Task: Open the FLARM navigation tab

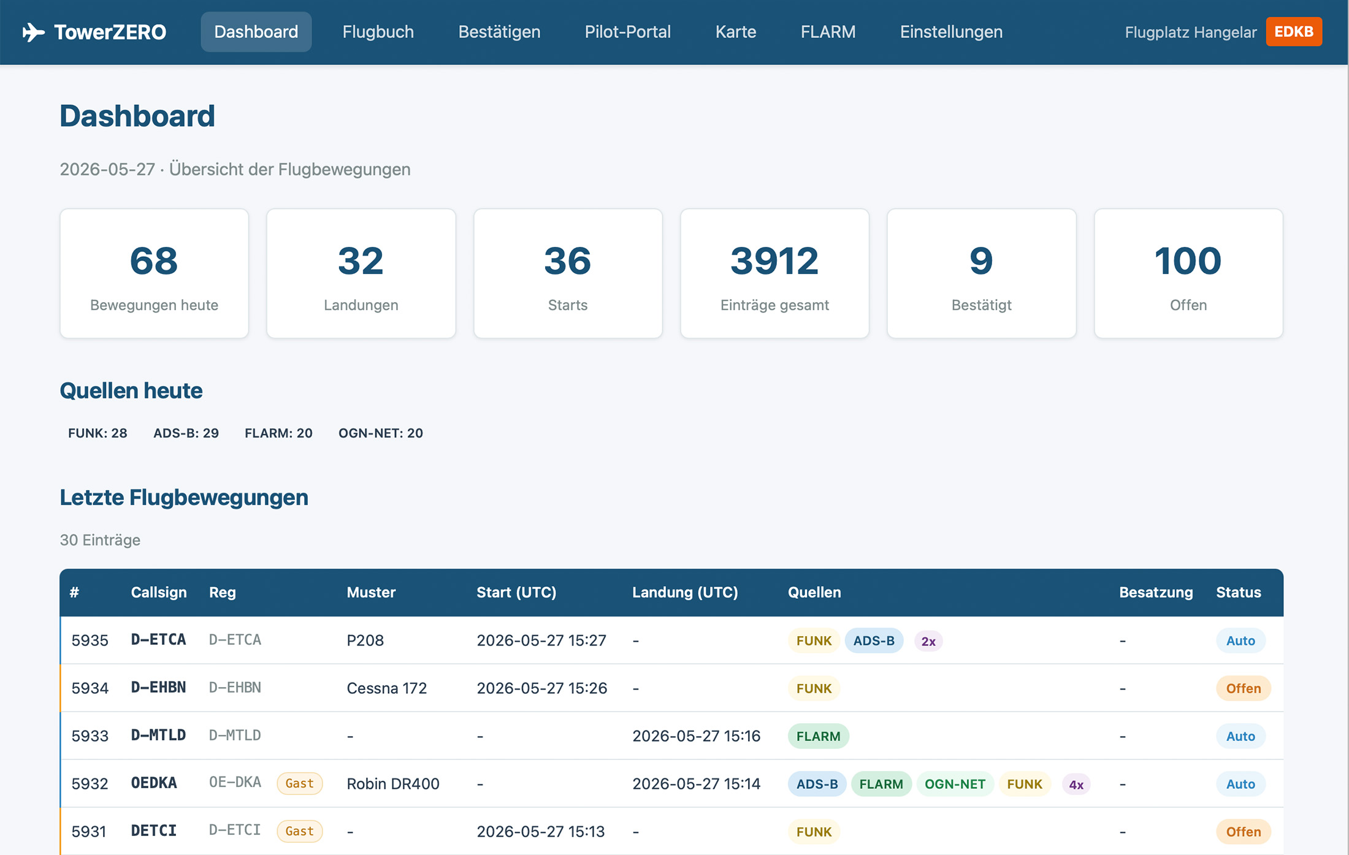Action: coord(828,32)
